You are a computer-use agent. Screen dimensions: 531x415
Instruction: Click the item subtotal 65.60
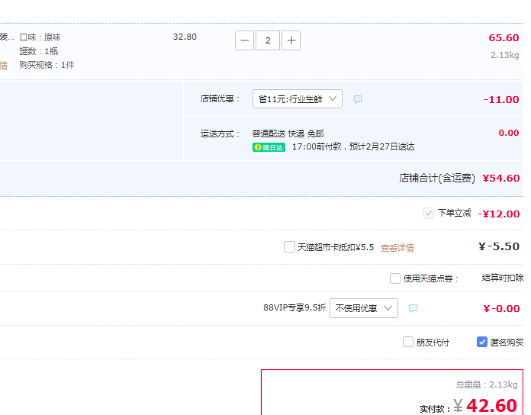504,37
